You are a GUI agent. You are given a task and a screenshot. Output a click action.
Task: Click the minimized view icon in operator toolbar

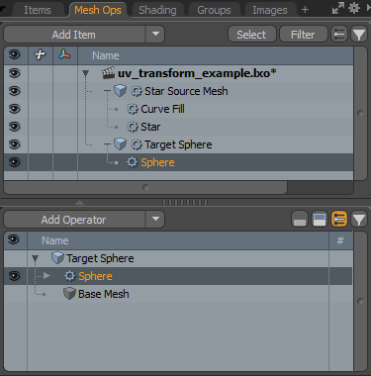[300, 219]
